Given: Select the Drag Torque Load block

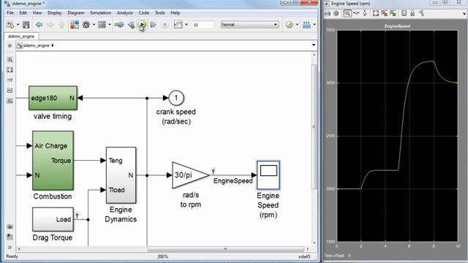Looking at the screenshot, I should (x=53, y=219).
